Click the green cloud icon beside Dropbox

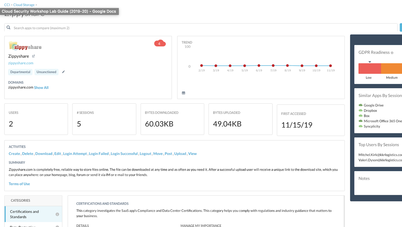361,111
